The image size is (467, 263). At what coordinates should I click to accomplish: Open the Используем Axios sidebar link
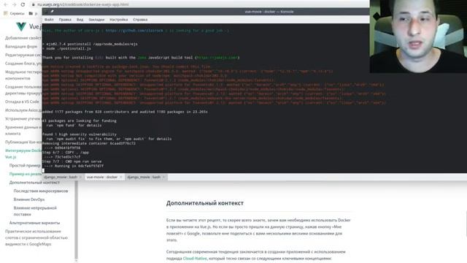23,110
